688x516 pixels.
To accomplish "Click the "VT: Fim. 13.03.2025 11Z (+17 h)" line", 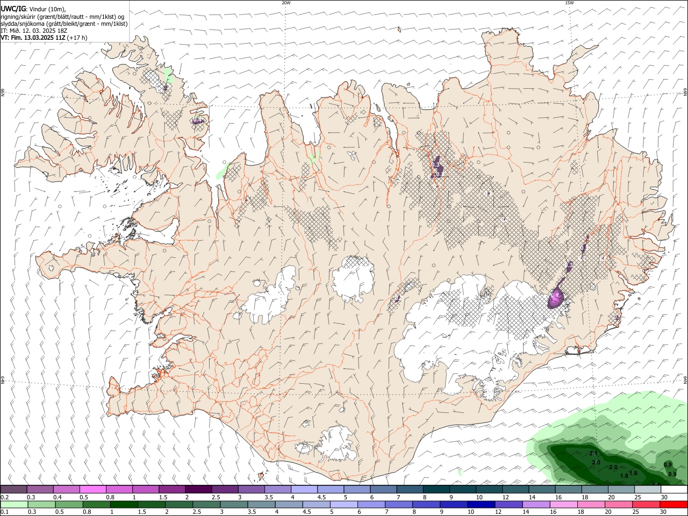I will (44, 38).
